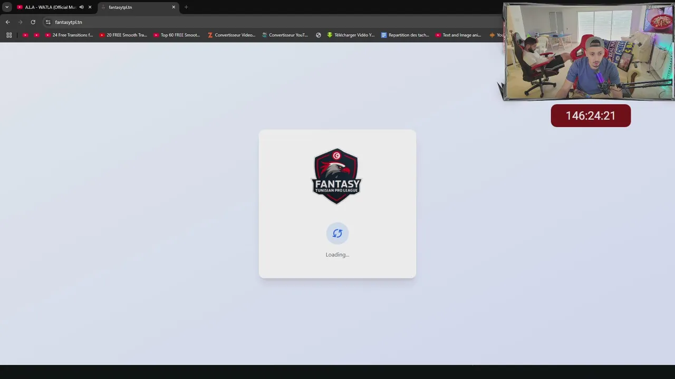Viewport: 675px width, 379px height.
Task: Open the Convertisseur YouT... bookmark
Action: (285, 35)
